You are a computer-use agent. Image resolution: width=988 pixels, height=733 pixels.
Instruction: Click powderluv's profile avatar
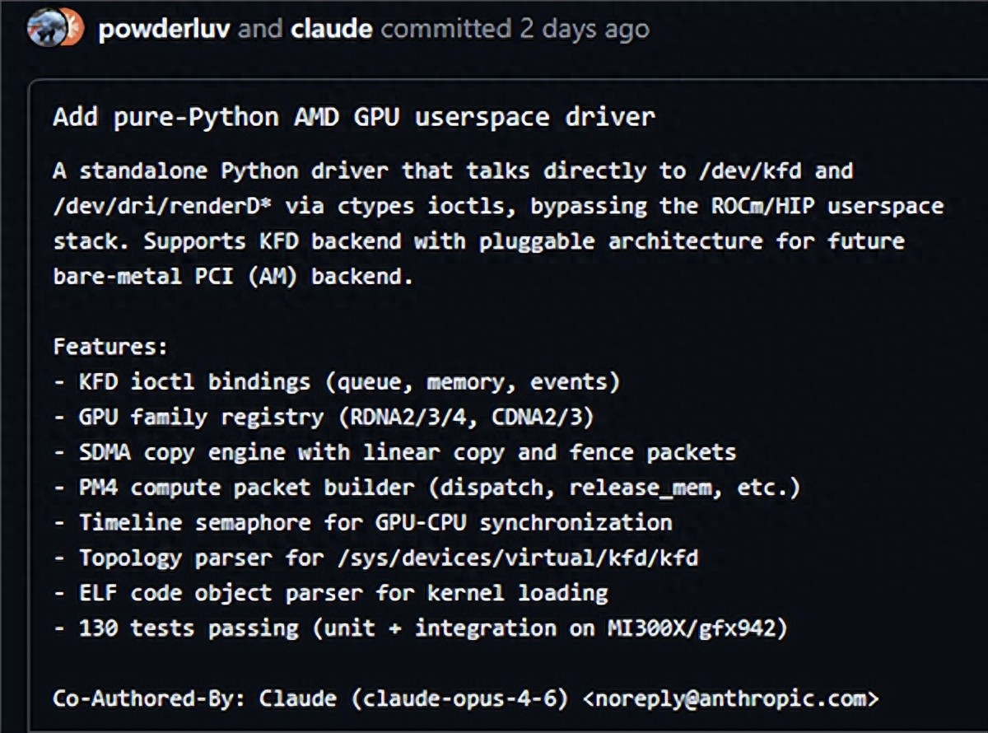46,30
